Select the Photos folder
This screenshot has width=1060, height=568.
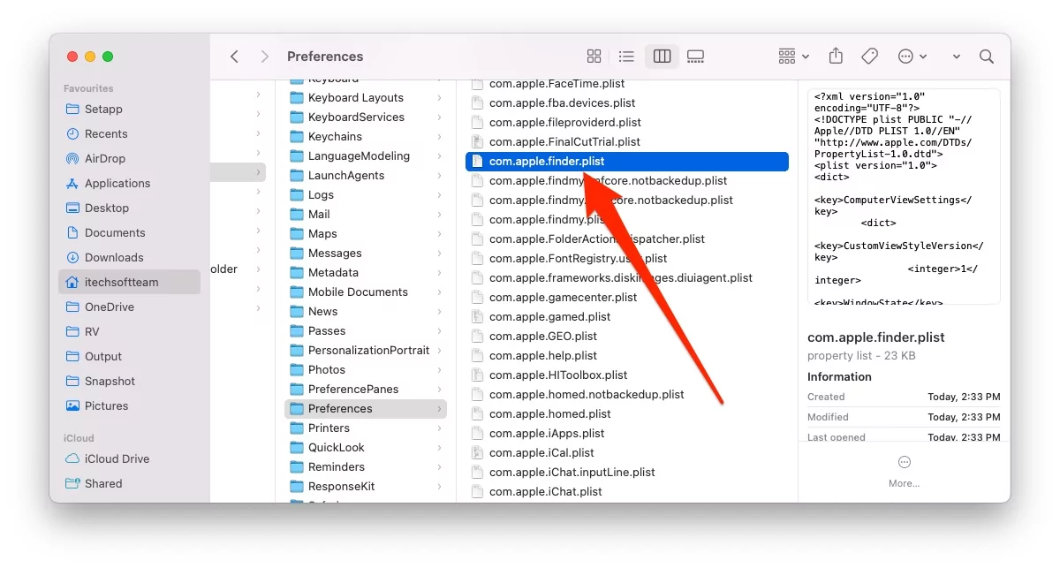coord(366,370)
